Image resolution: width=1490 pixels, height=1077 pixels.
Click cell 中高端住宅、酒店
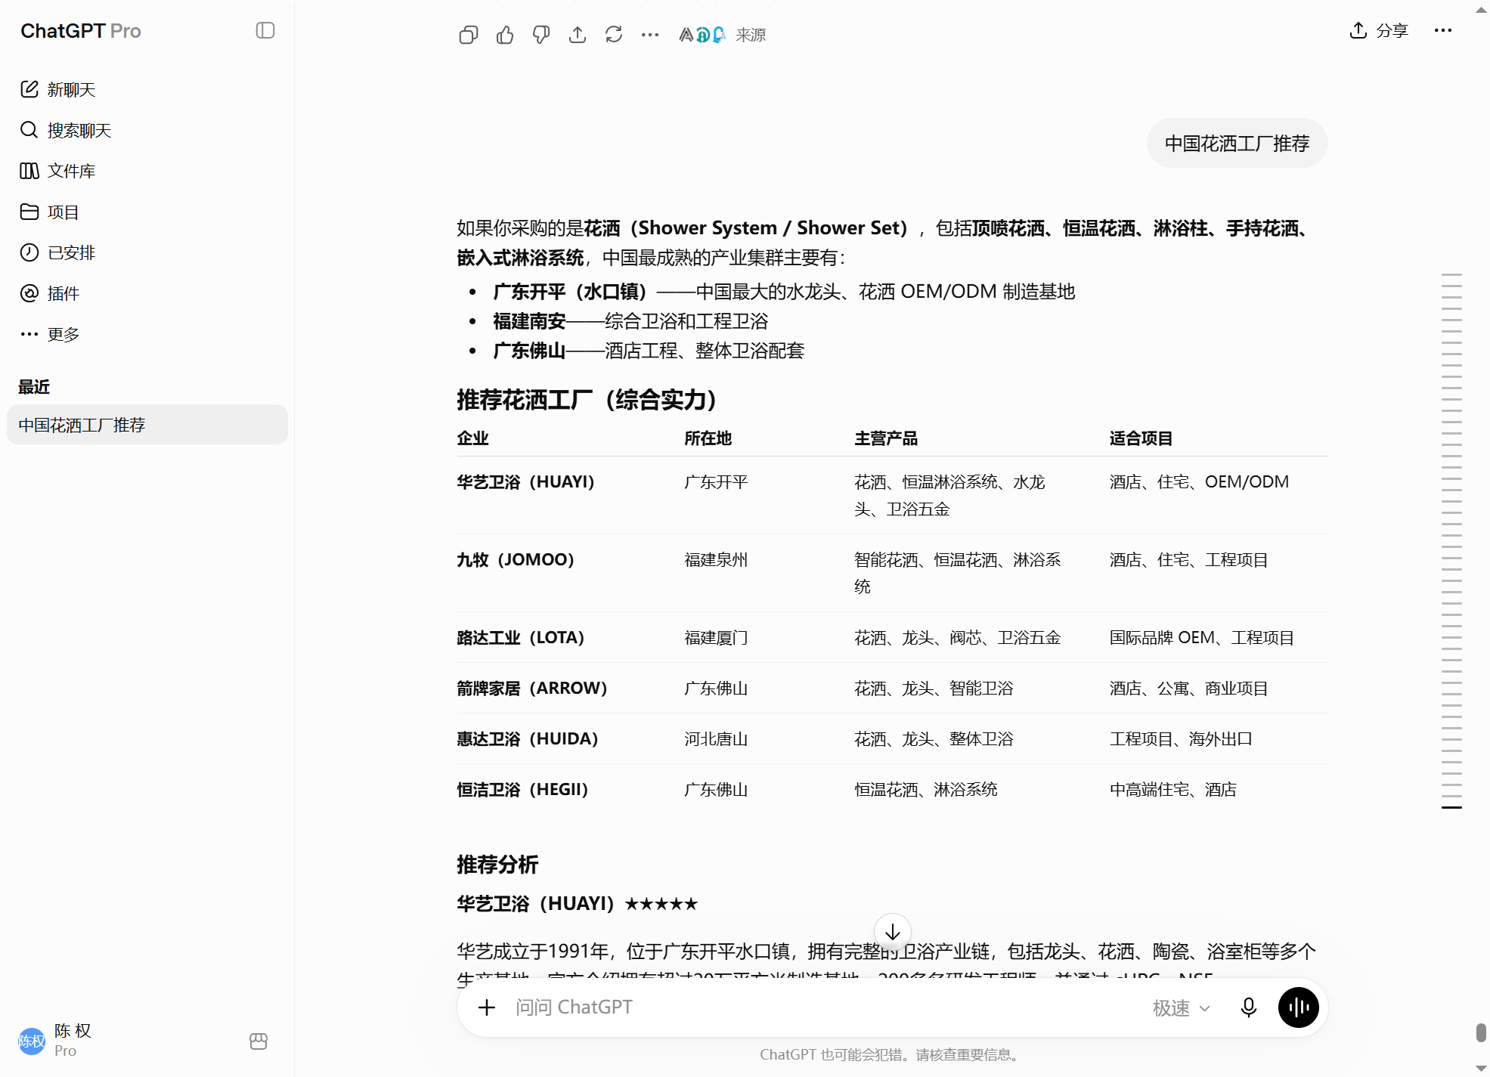pos(1173,790)
